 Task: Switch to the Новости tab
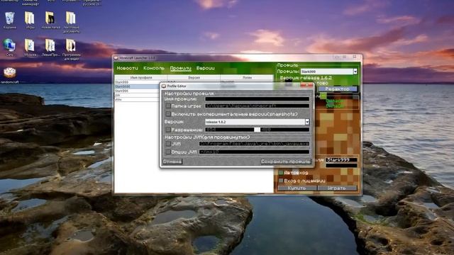pyautogui.click(x=128, y=68)
